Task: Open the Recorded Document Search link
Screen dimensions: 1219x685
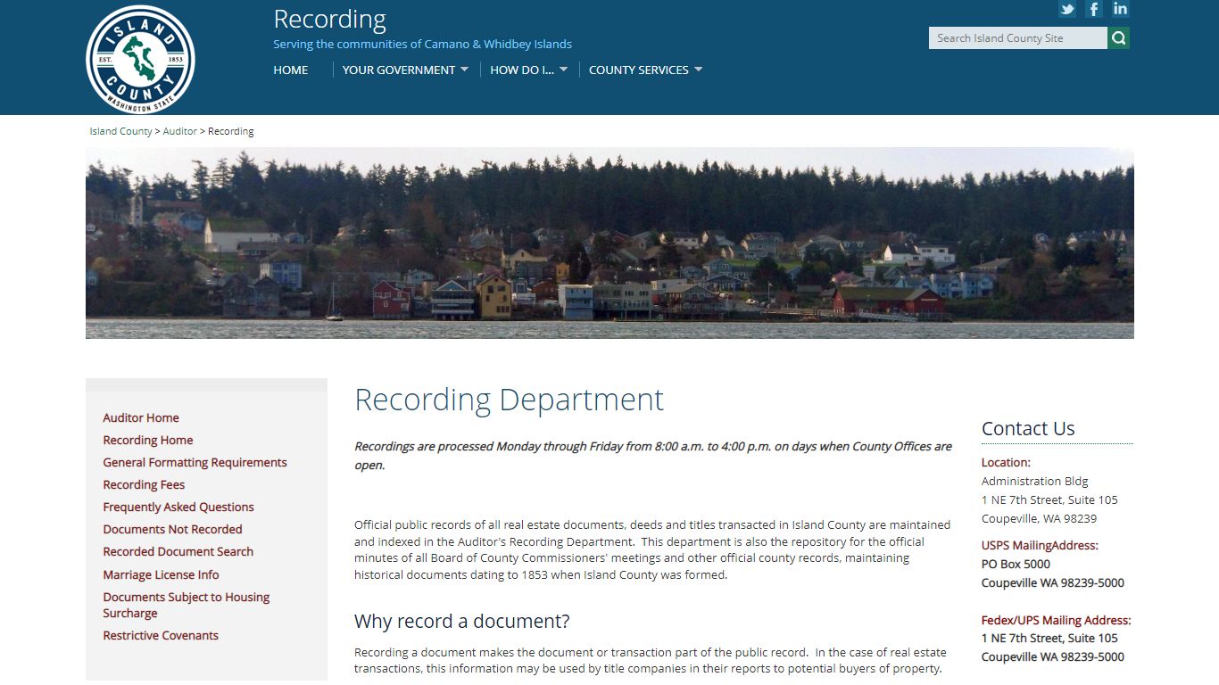Action: (x=178, y=551)
